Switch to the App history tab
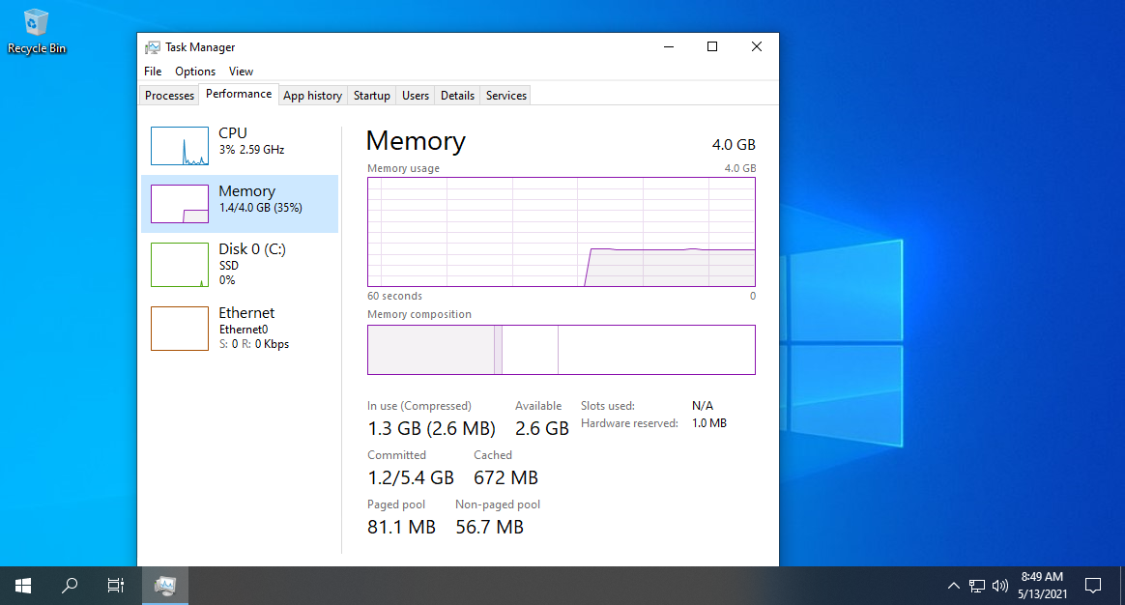The width and height of the screenshot is (1125, 605). pyautogui.click(x=312, y=96)
